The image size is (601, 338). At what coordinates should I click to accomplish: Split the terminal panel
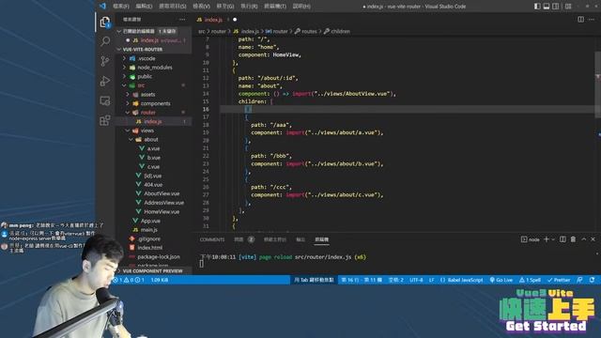tap(562, 239)
